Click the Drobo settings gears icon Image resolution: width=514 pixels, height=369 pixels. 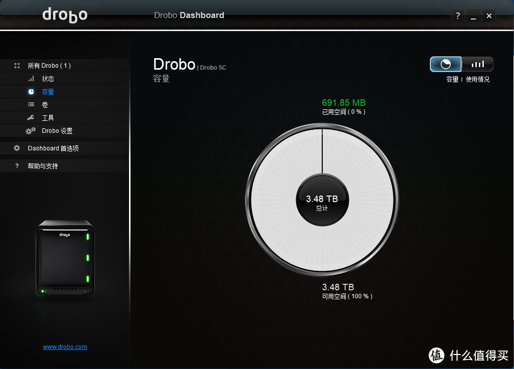[x=31, y=131]
